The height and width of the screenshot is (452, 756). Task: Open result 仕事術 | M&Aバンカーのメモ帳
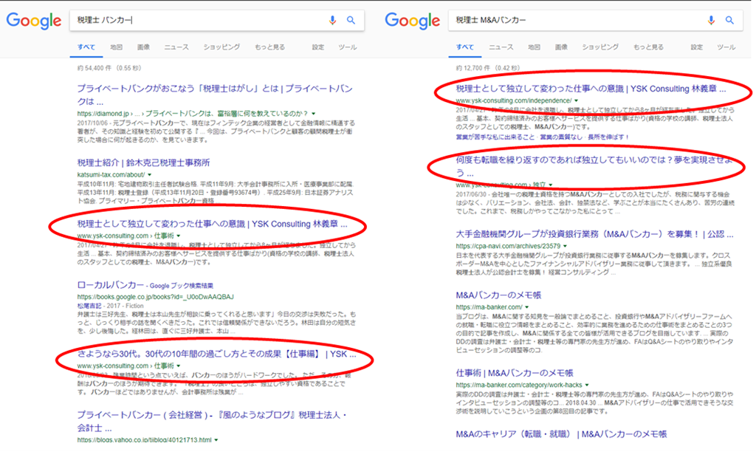pos(515,373)
